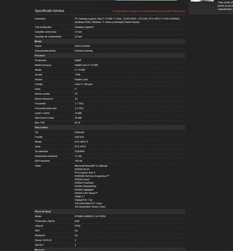
Task: Click the "Garantie comerciala" row label
Action: 46,32
